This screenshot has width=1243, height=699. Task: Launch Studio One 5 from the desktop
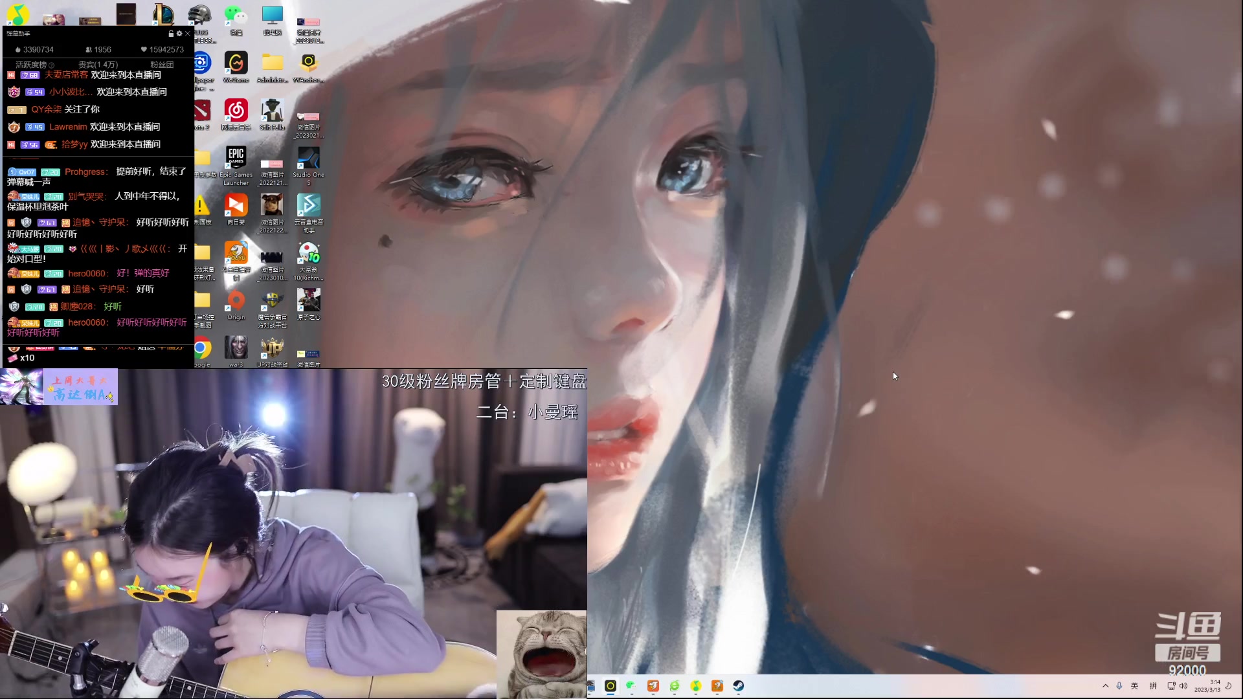tap(309, 166)
